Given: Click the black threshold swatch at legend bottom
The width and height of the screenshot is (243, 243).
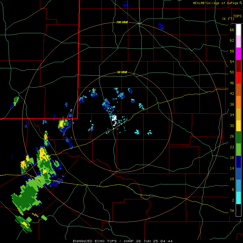Looking at the screenshot, I should [238, 210].
